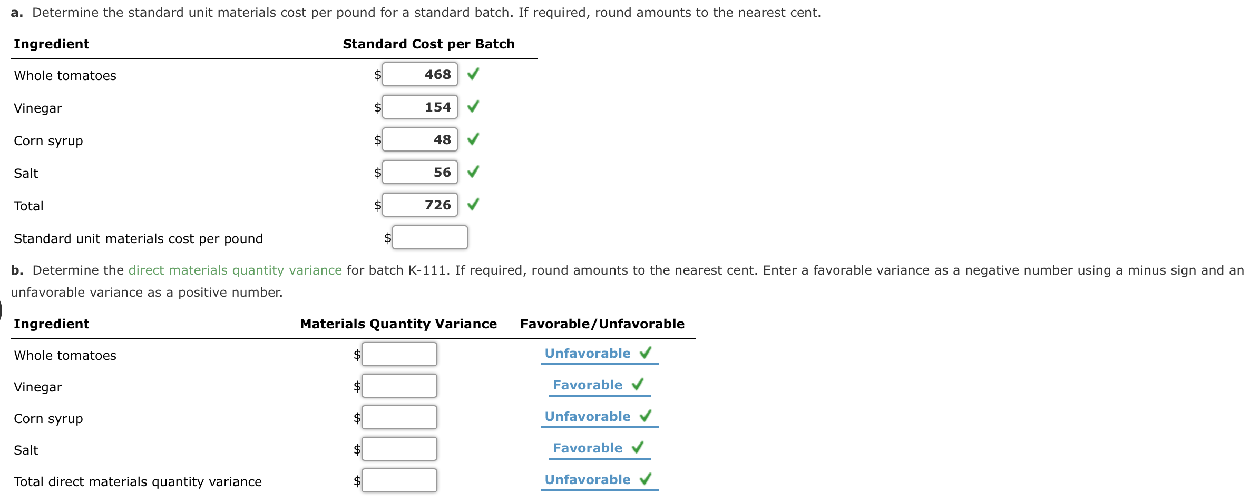
Task: Click the green checkmark beside Corn syrup 48
Action: tap(473, 139)
